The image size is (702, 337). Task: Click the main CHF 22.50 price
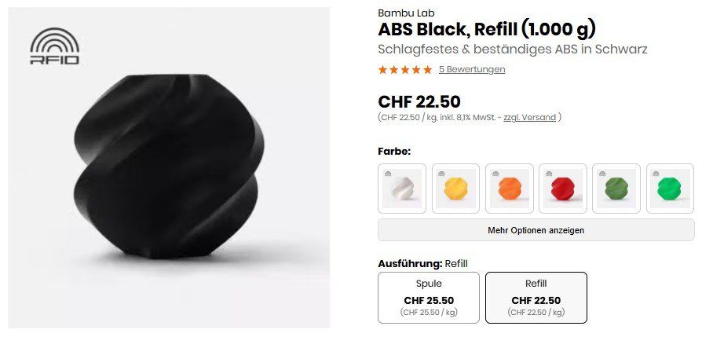(419, 101)
